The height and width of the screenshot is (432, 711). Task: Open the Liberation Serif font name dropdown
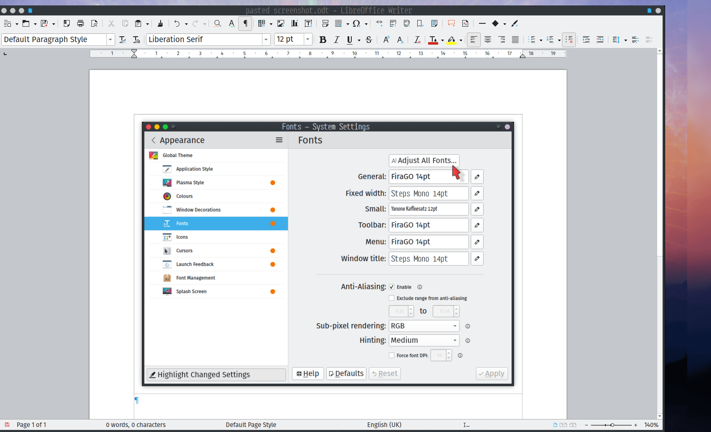pos(266,40)
